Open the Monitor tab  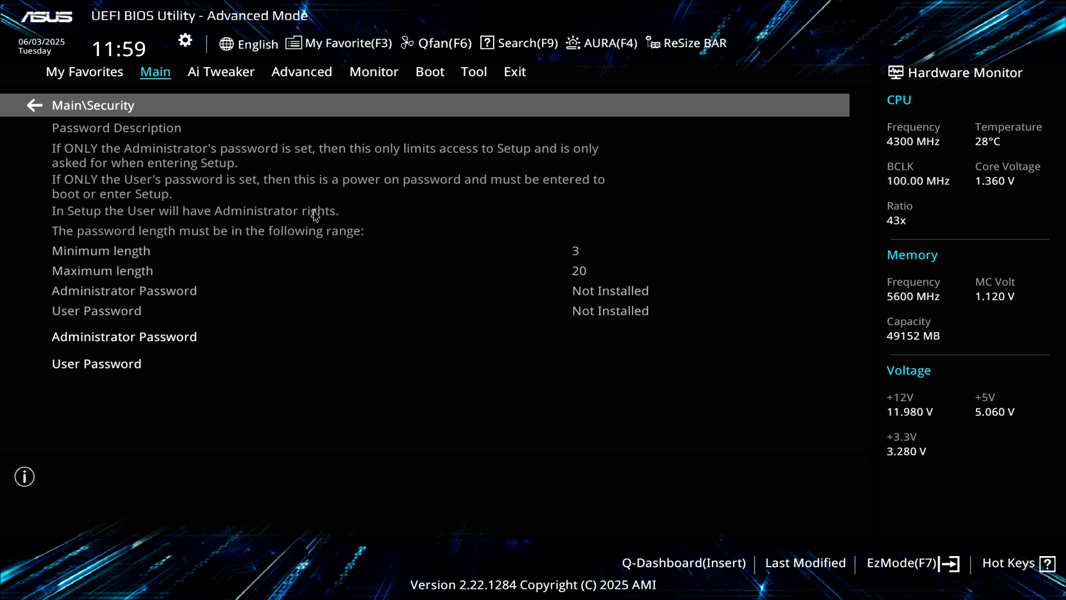click(374, 72)
